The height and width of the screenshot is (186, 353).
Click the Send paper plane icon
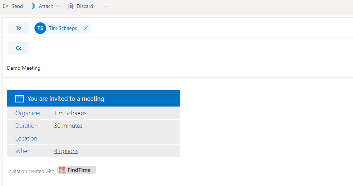coord(6,6)
